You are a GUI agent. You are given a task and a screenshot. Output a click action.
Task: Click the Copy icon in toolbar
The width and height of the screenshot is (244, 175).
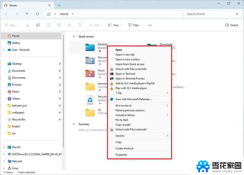click(x=38, y=25)
